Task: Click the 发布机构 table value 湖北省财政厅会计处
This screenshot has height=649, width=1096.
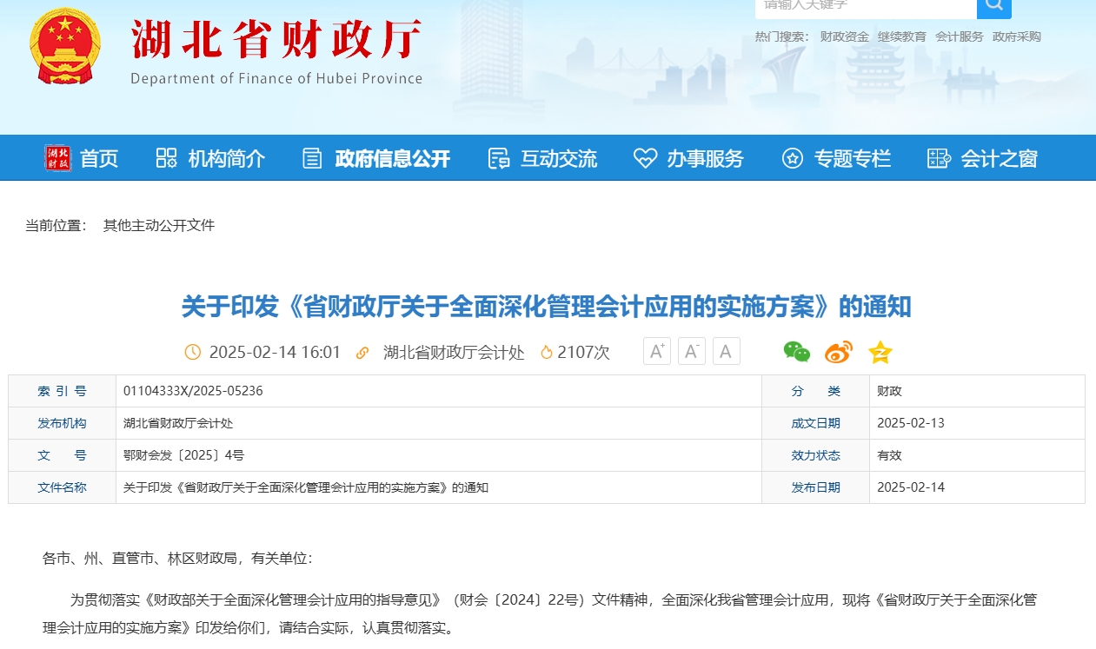Action: (178, 423)
